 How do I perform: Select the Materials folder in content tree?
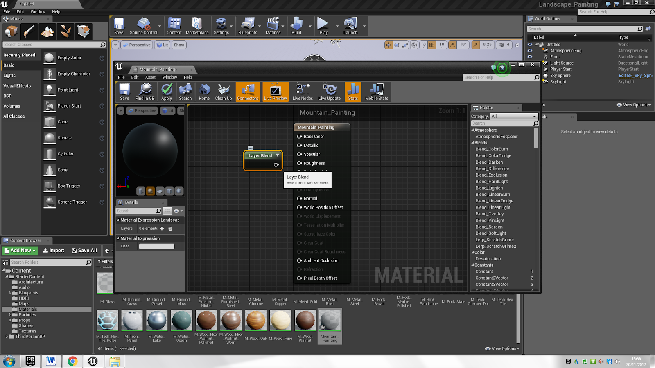coord(28,310)
